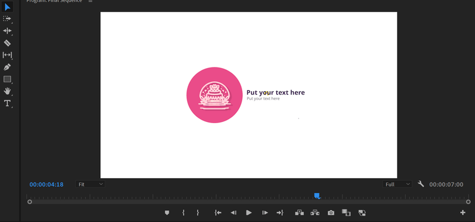The image size is (475, 222).
Task: Step back one frame
Action: (233, 213)
